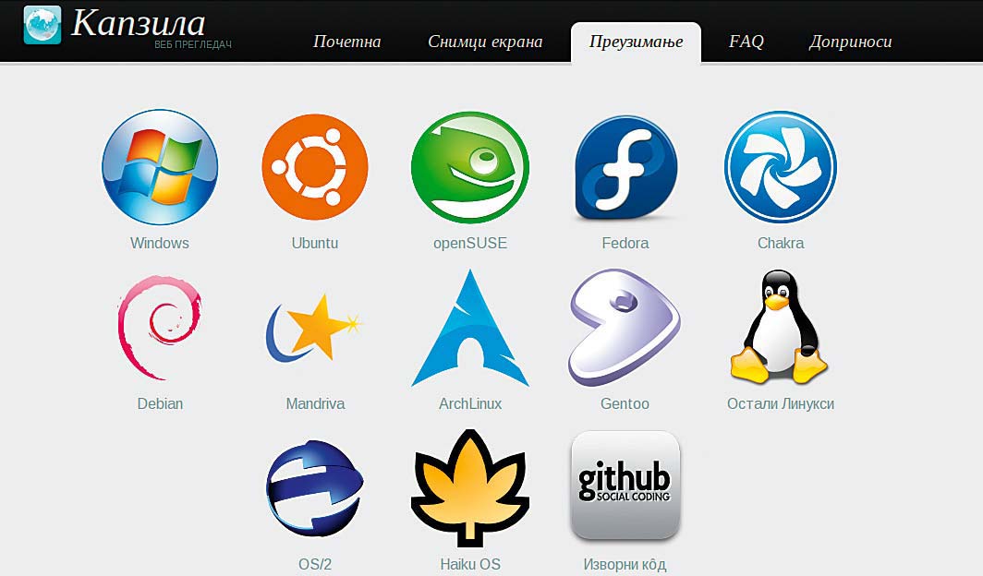Click the Mandriva label link
This screenshot has height=576, width=983.
coord(315,403)
